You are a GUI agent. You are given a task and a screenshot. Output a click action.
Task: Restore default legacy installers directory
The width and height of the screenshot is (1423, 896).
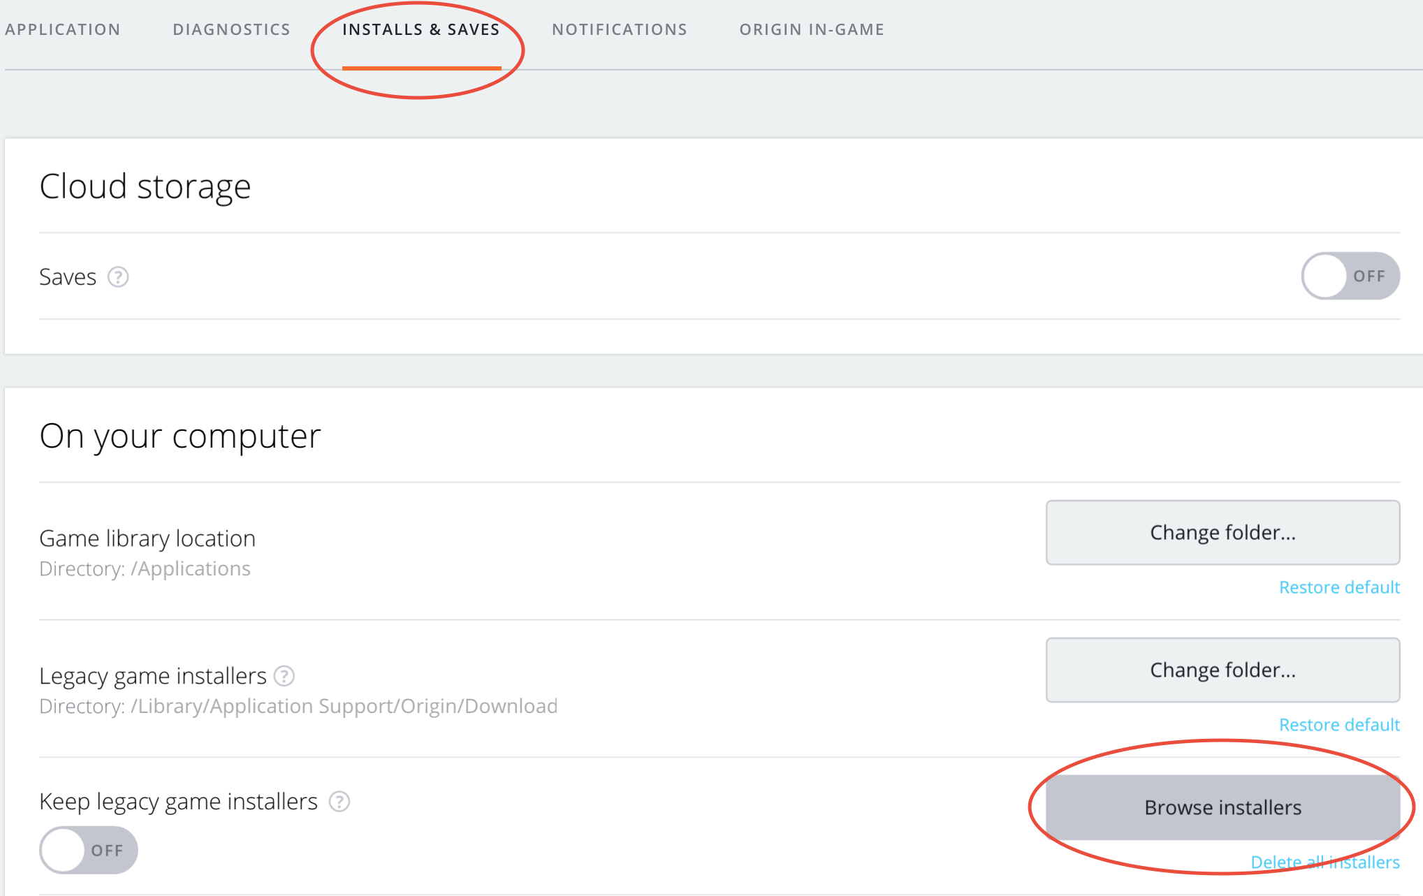1338,725
